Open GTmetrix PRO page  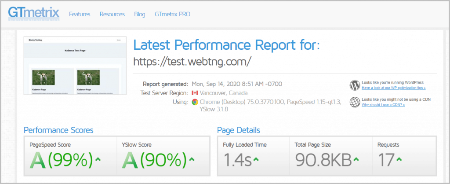(172, 14)
